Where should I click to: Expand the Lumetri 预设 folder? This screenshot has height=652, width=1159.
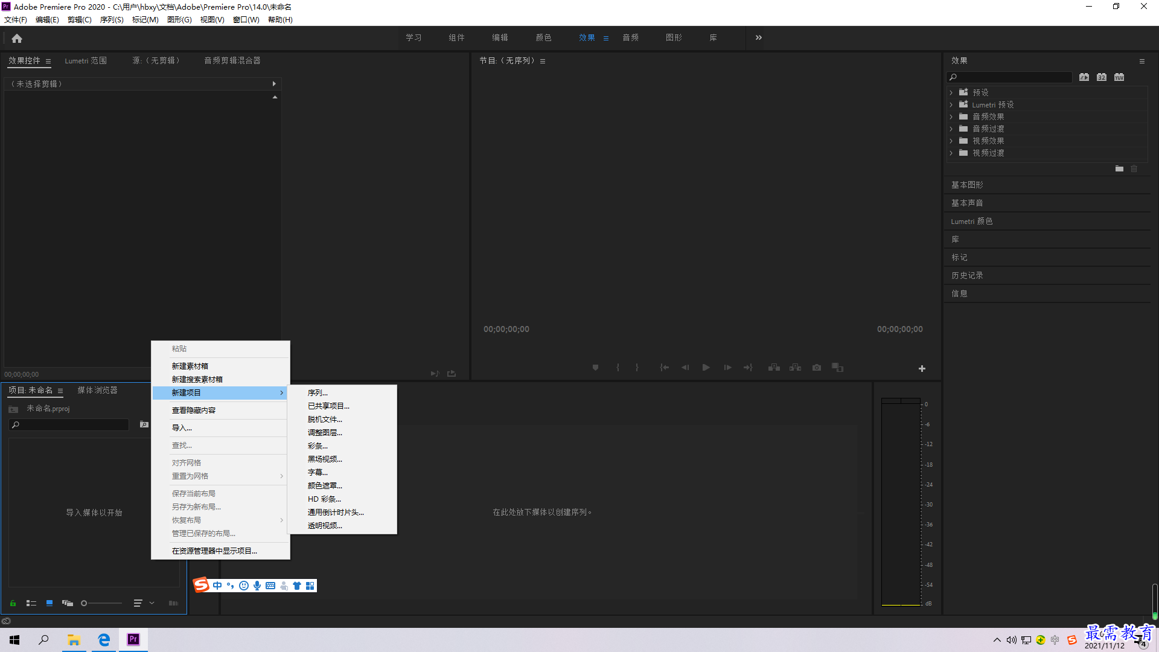pyautogui.click(x=951, y=105)
